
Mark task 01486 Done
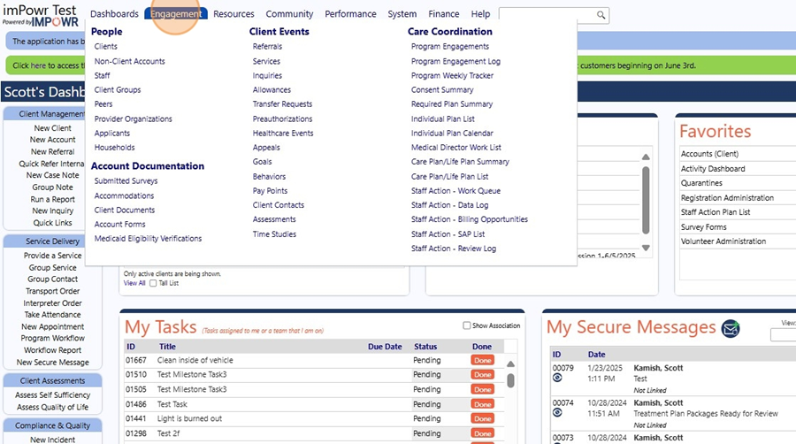[x=482, y=404]
